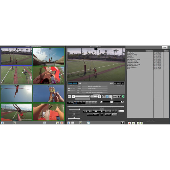Click next source right arrow button
Viewport: 170px width, 170px height.
tap(72, 102)
